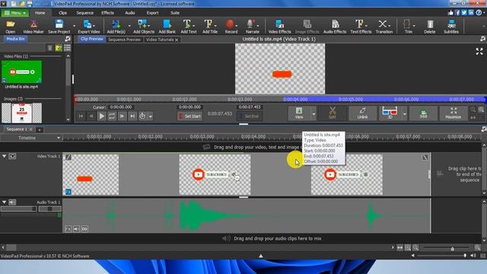This screenshot has width=487, height=274.
Task: Toggle the transition icon at clip start
Action: click(68, 158)
